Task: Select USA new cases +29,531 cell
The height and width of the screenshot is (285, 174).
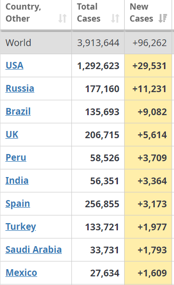Action: pos(148,66)
